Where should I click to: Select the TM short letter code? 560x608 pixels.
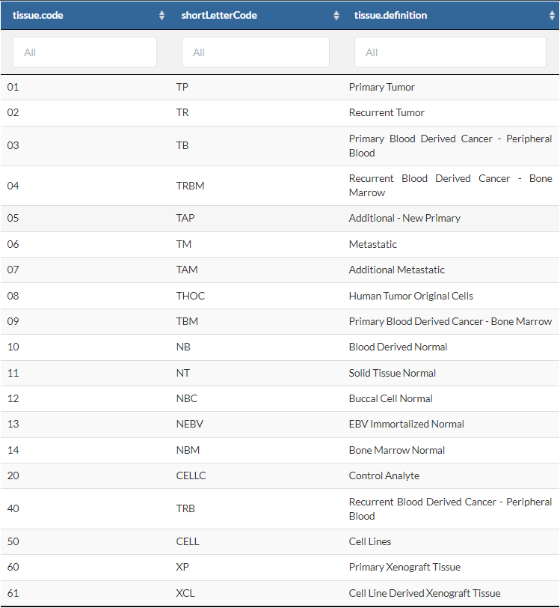184,244
